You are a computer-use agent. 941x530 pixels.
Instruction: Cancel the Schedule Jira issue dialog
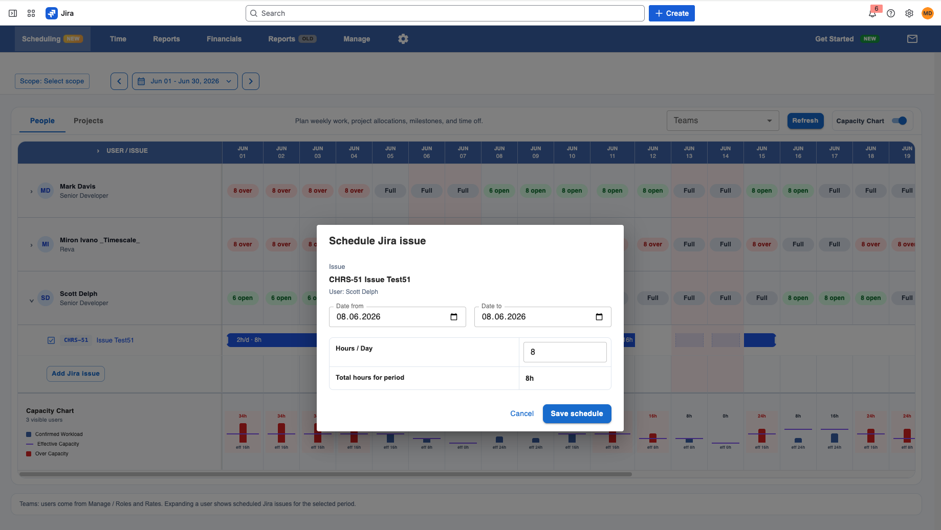coord(522,413)
